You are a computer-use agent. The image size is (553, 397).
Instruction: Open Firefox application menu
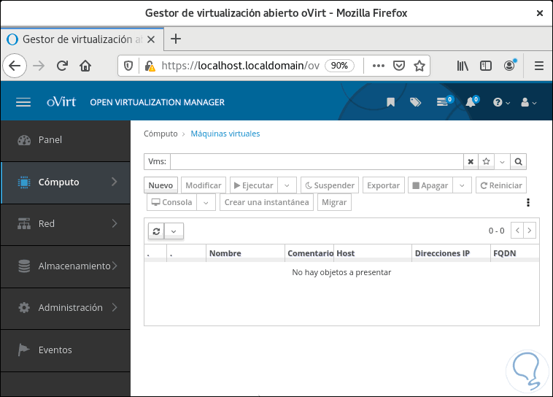[x=539, y=66]
